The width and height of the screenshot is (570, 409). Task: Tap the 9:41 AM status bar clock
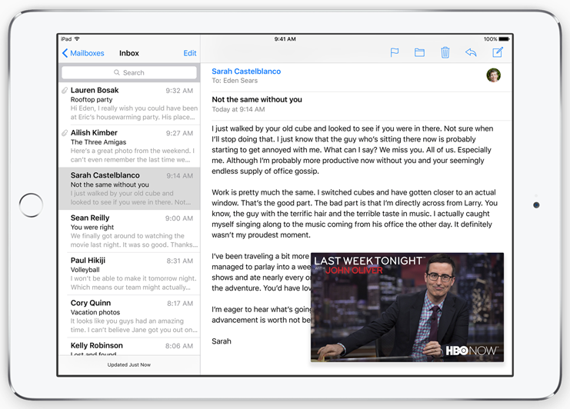pyautogui.click(x=285, y=39)
